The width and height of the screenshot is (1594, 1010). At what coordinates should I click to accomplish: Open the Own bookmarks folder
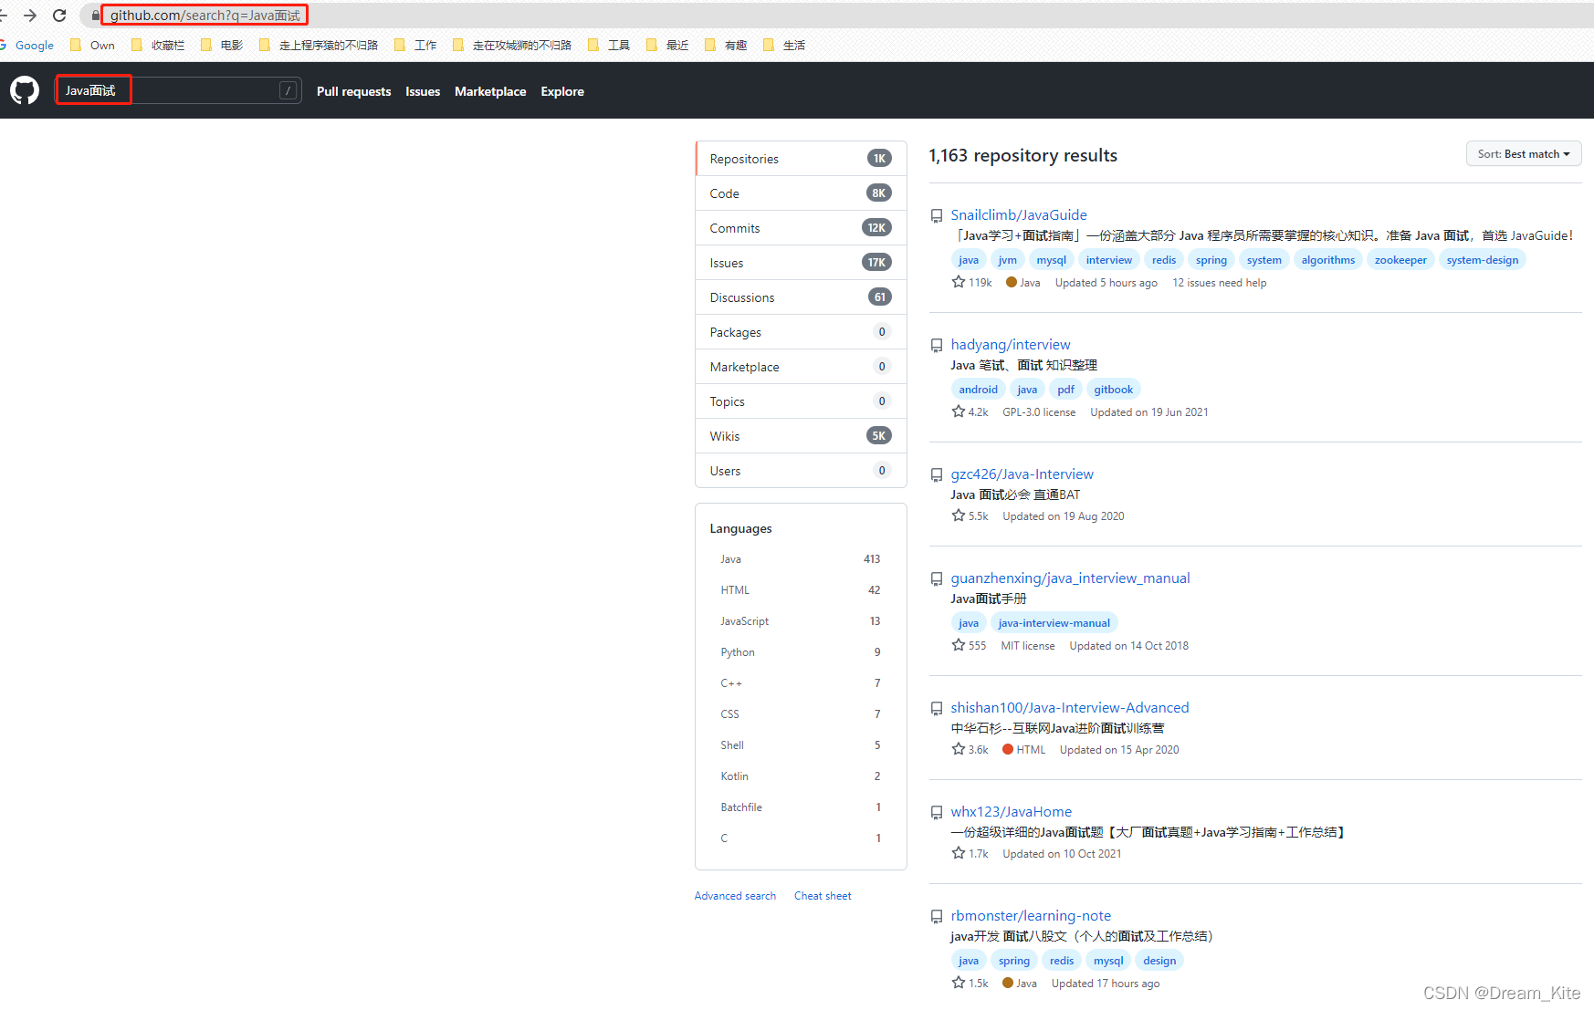(93, 46)
